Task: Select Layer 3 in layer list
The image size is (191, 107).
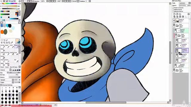Action: (181, 31)
